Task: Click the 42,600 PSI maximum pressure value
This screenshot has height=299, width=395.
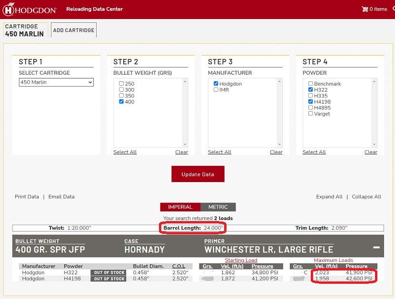Action: click(359, 279)
